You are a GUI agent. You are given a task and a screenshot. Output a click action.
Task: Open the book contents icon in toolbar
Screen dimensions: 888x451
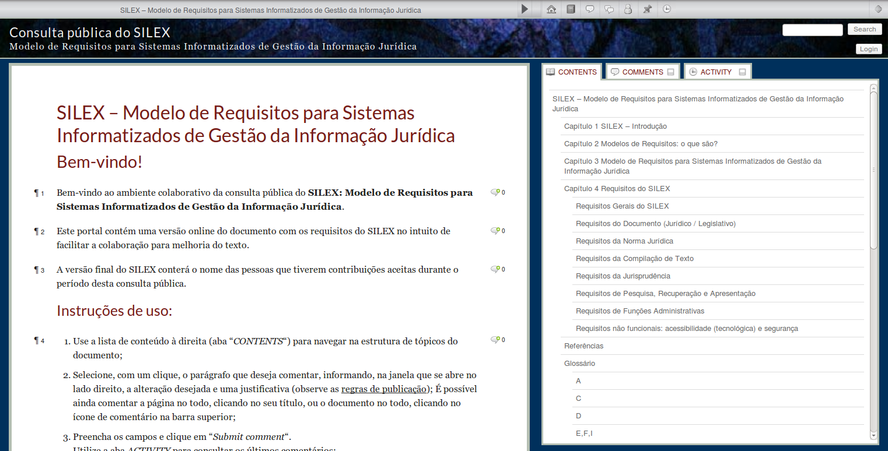pos(571,9)
